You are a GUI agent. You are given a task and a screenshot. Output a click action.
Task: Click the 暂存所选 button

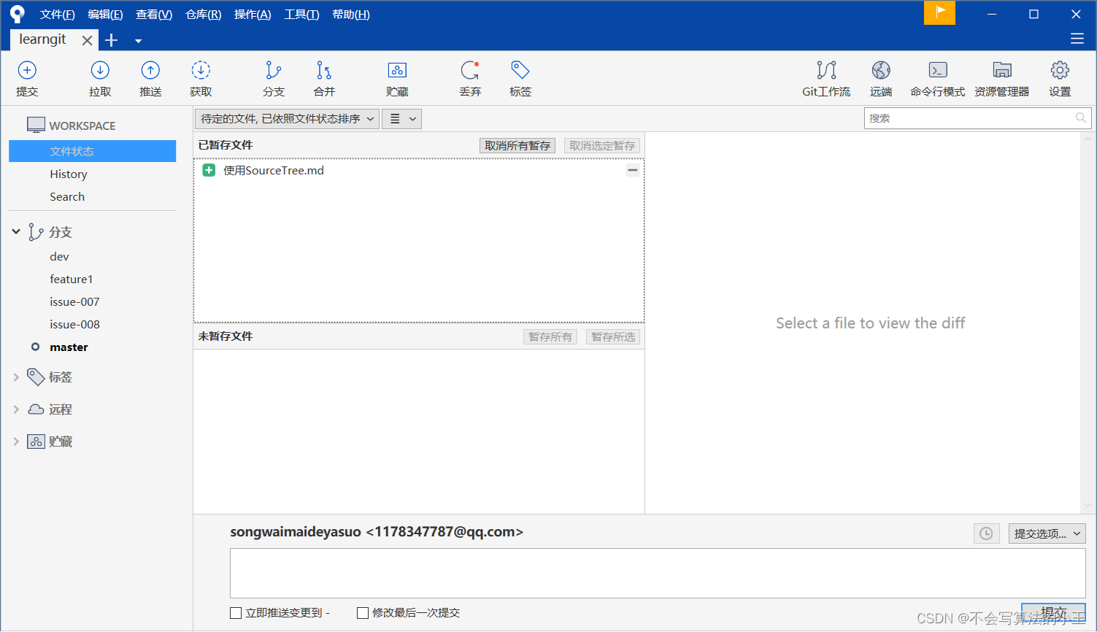tap(613, 337)
